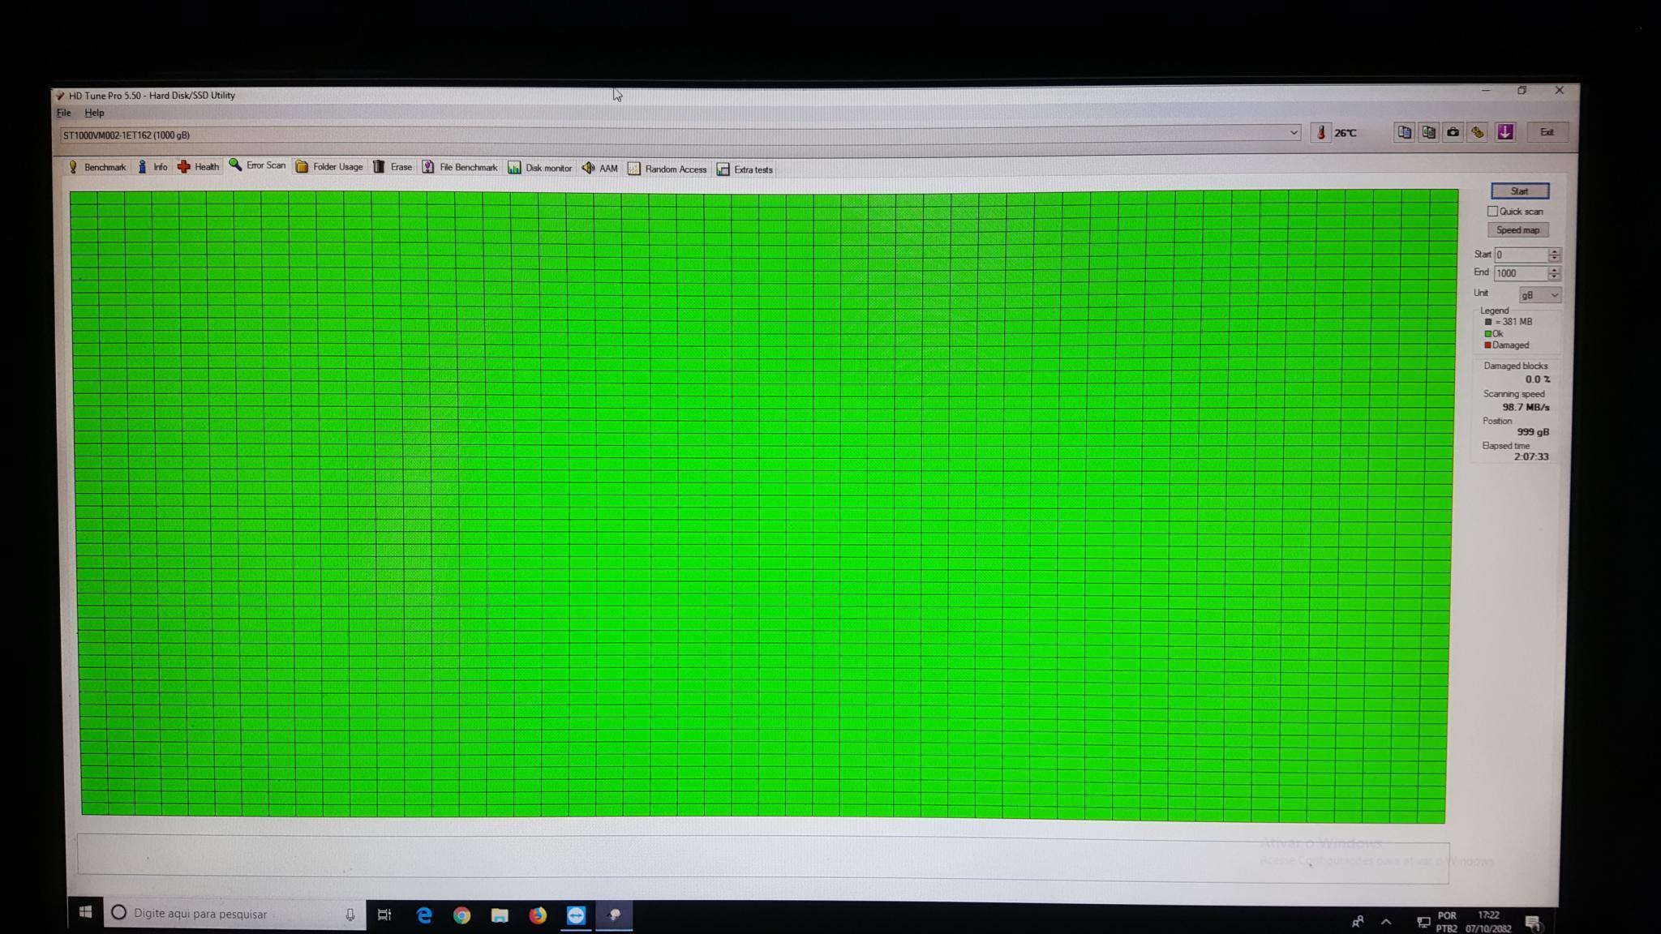This screenshot has width=1661, height=934.
Task: Click the copy screenshot to clipboard icon
Action: [1429, 132]
